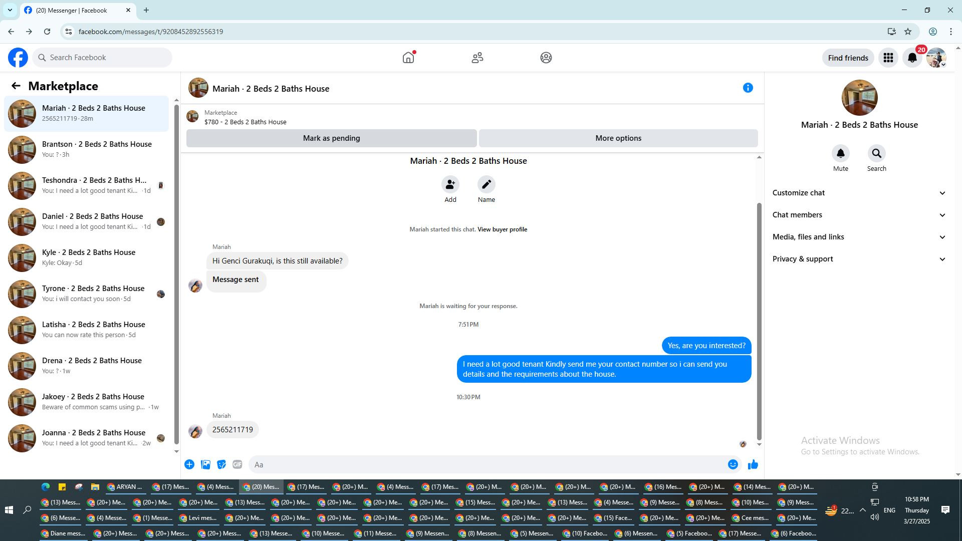Open Chrome menu three dots

pos(951,32)
